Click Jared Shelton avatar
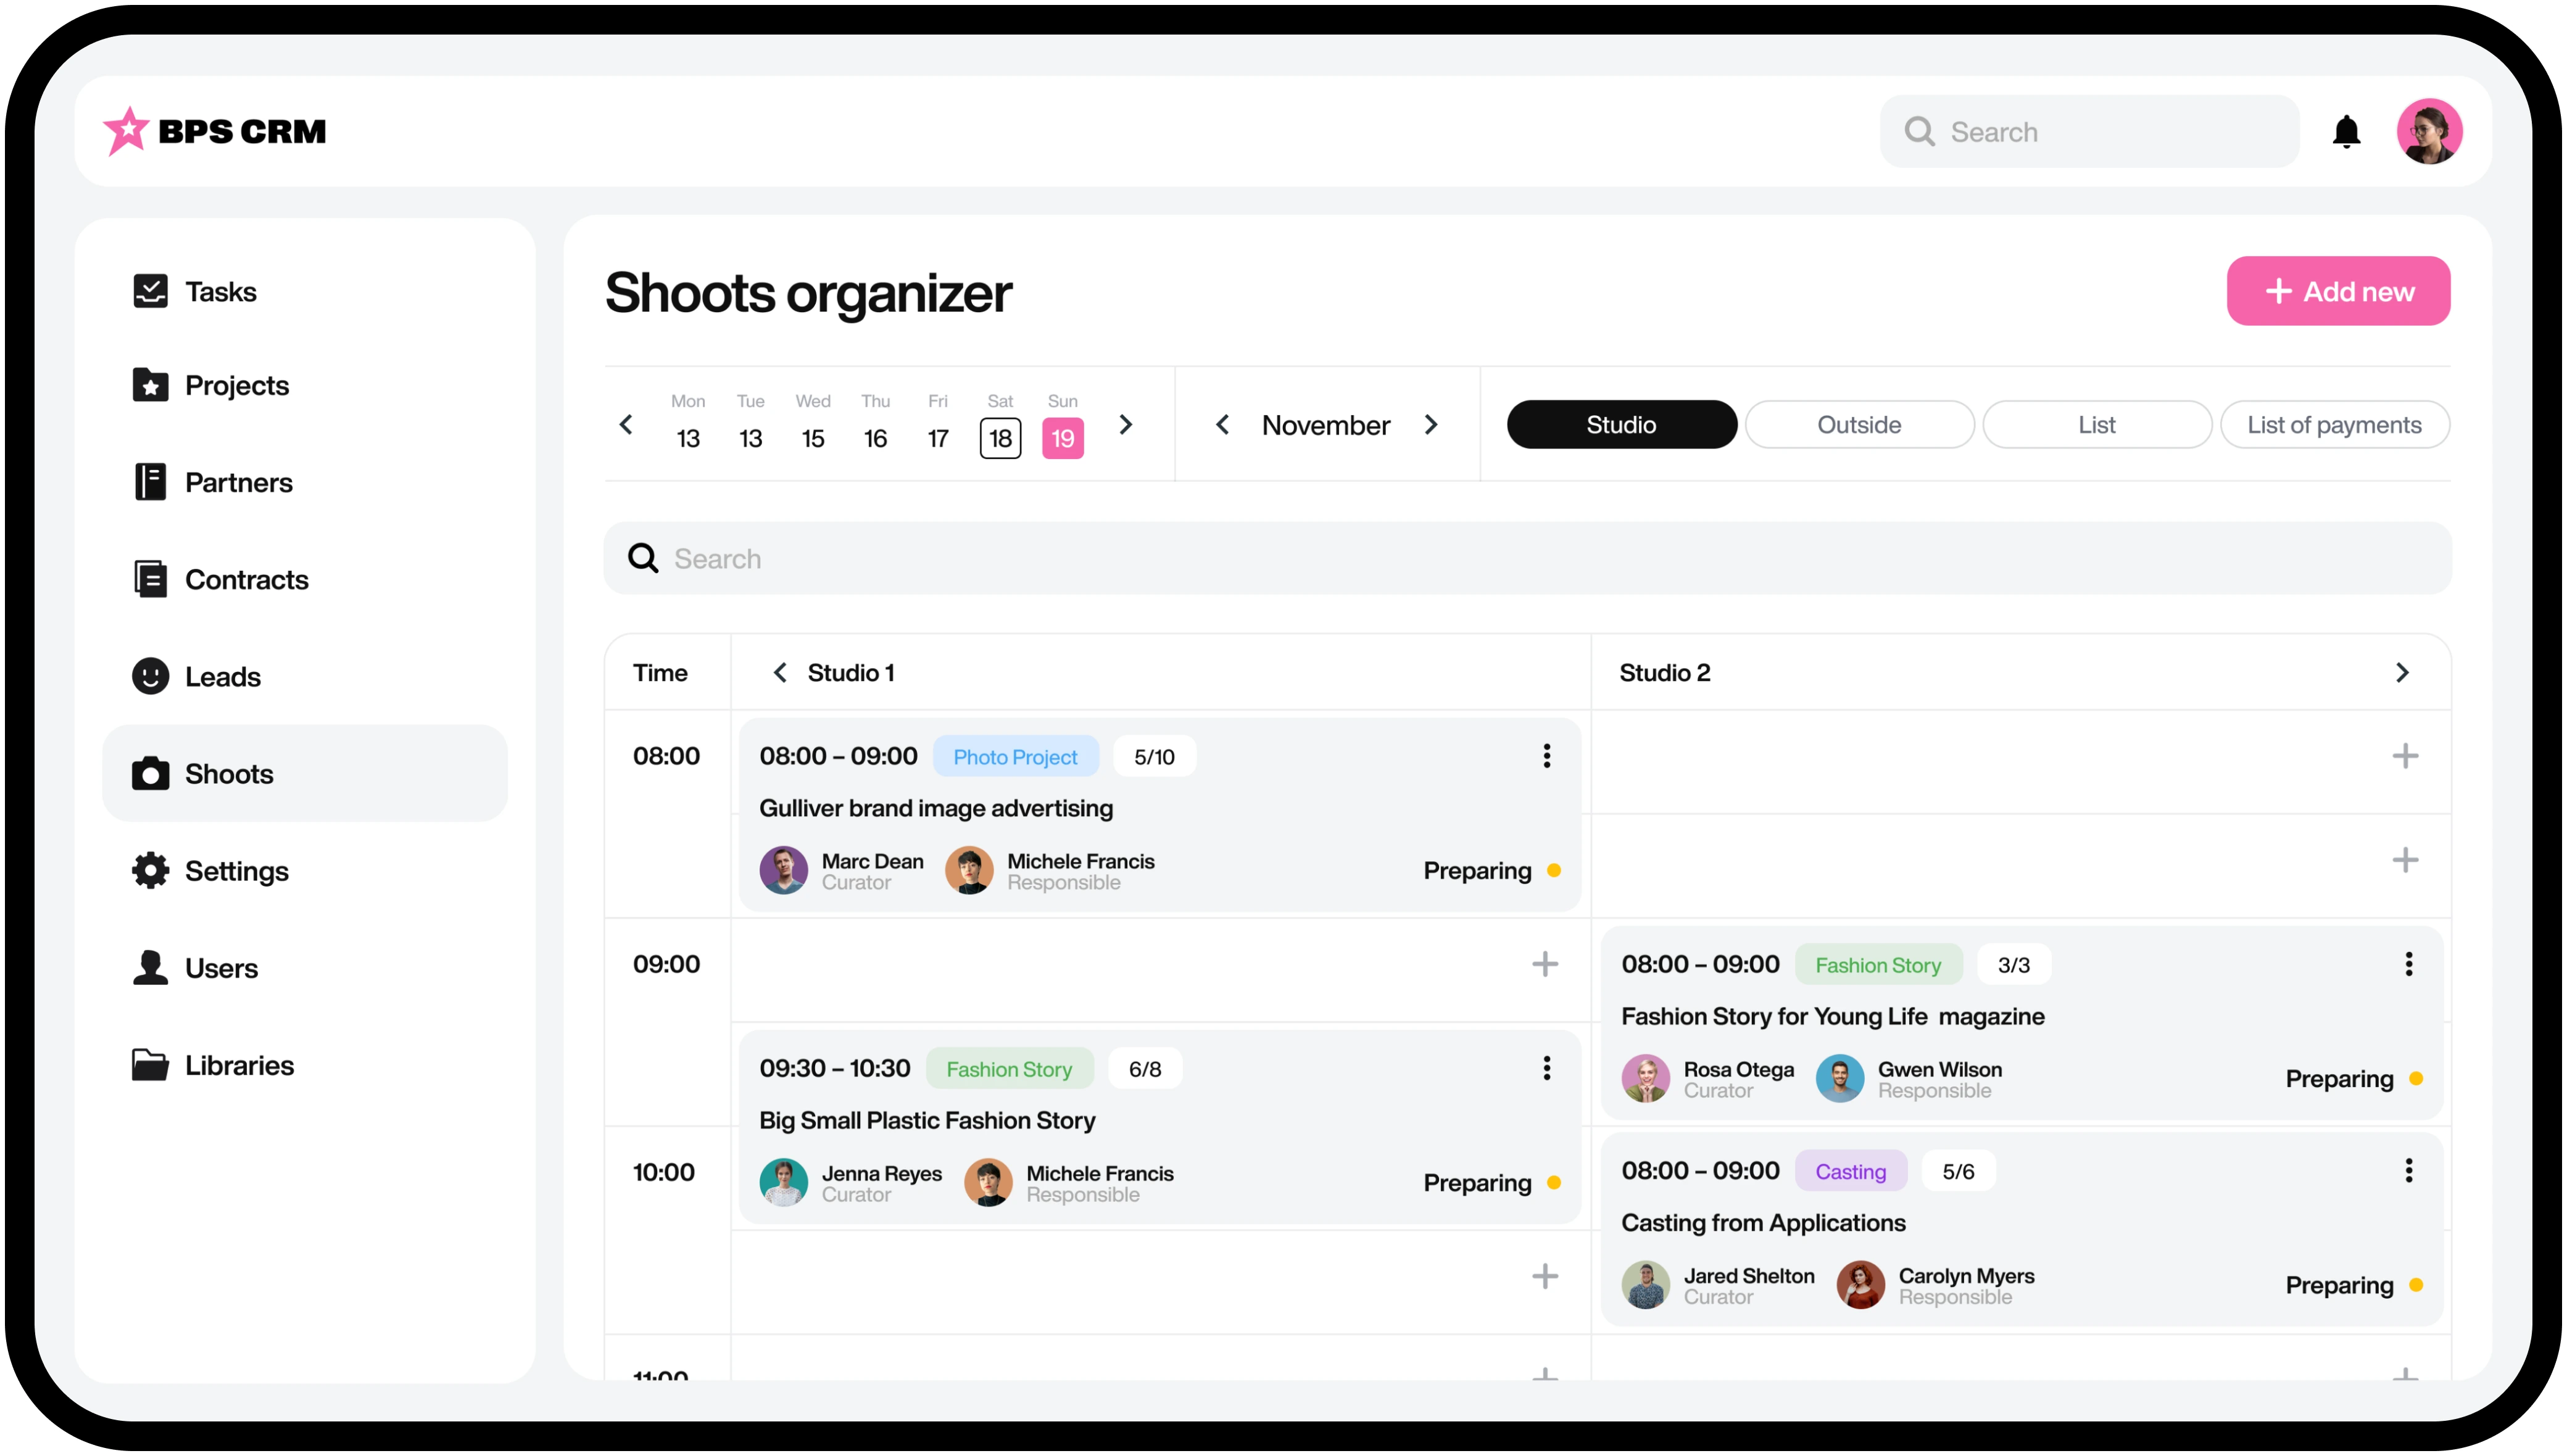Viewport: 2567px width, 1456px height. click(1645, 1284)
